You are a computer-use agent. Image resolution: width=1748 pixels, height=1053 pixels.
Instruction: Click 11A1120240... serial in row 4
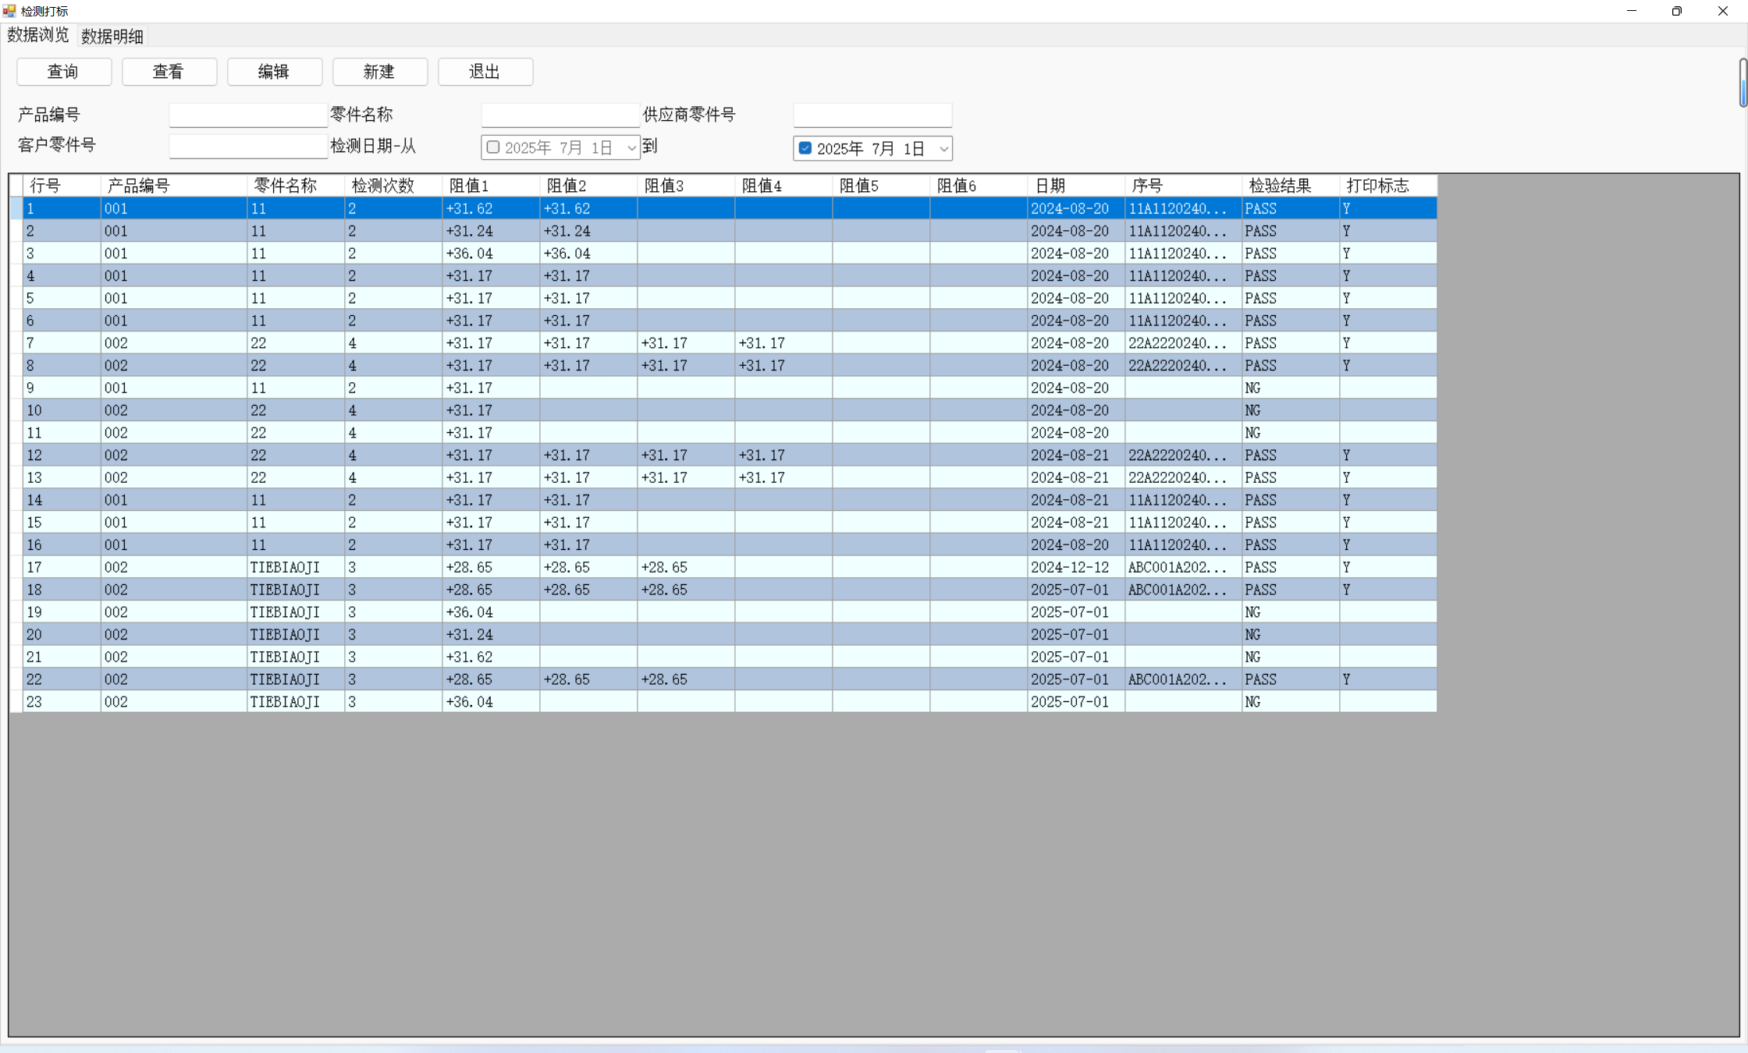pos(1183,275)
